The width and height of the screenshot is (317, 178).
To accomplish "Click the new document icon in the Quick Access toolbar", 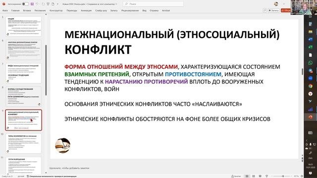I will [53, 4].
